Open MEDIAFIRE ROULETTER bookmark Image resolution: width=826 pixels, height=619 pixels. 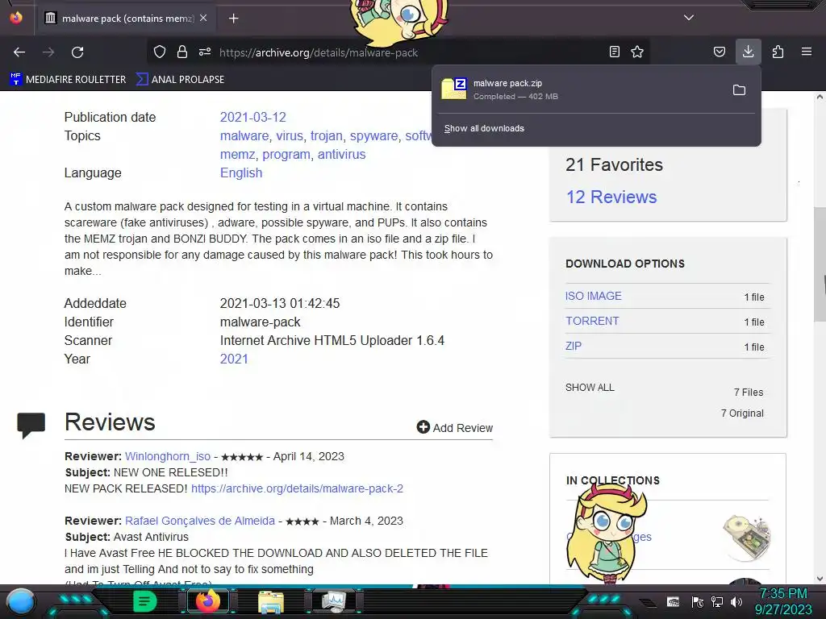[x=68, y=80]
